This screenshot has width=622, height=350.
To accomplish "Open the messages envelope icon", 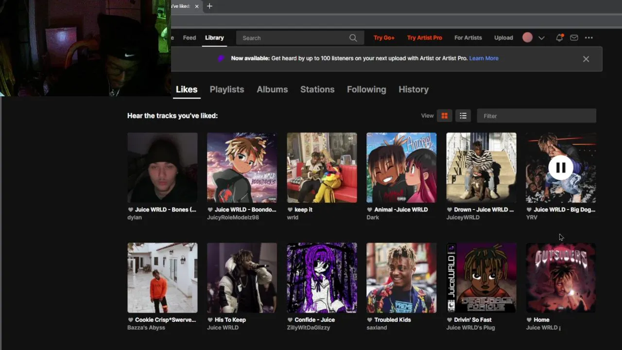I will (574, 37).
